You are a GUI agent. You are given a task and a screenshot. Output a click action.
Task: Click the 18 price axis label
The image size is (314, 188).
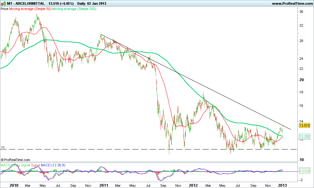pos(301,92)
